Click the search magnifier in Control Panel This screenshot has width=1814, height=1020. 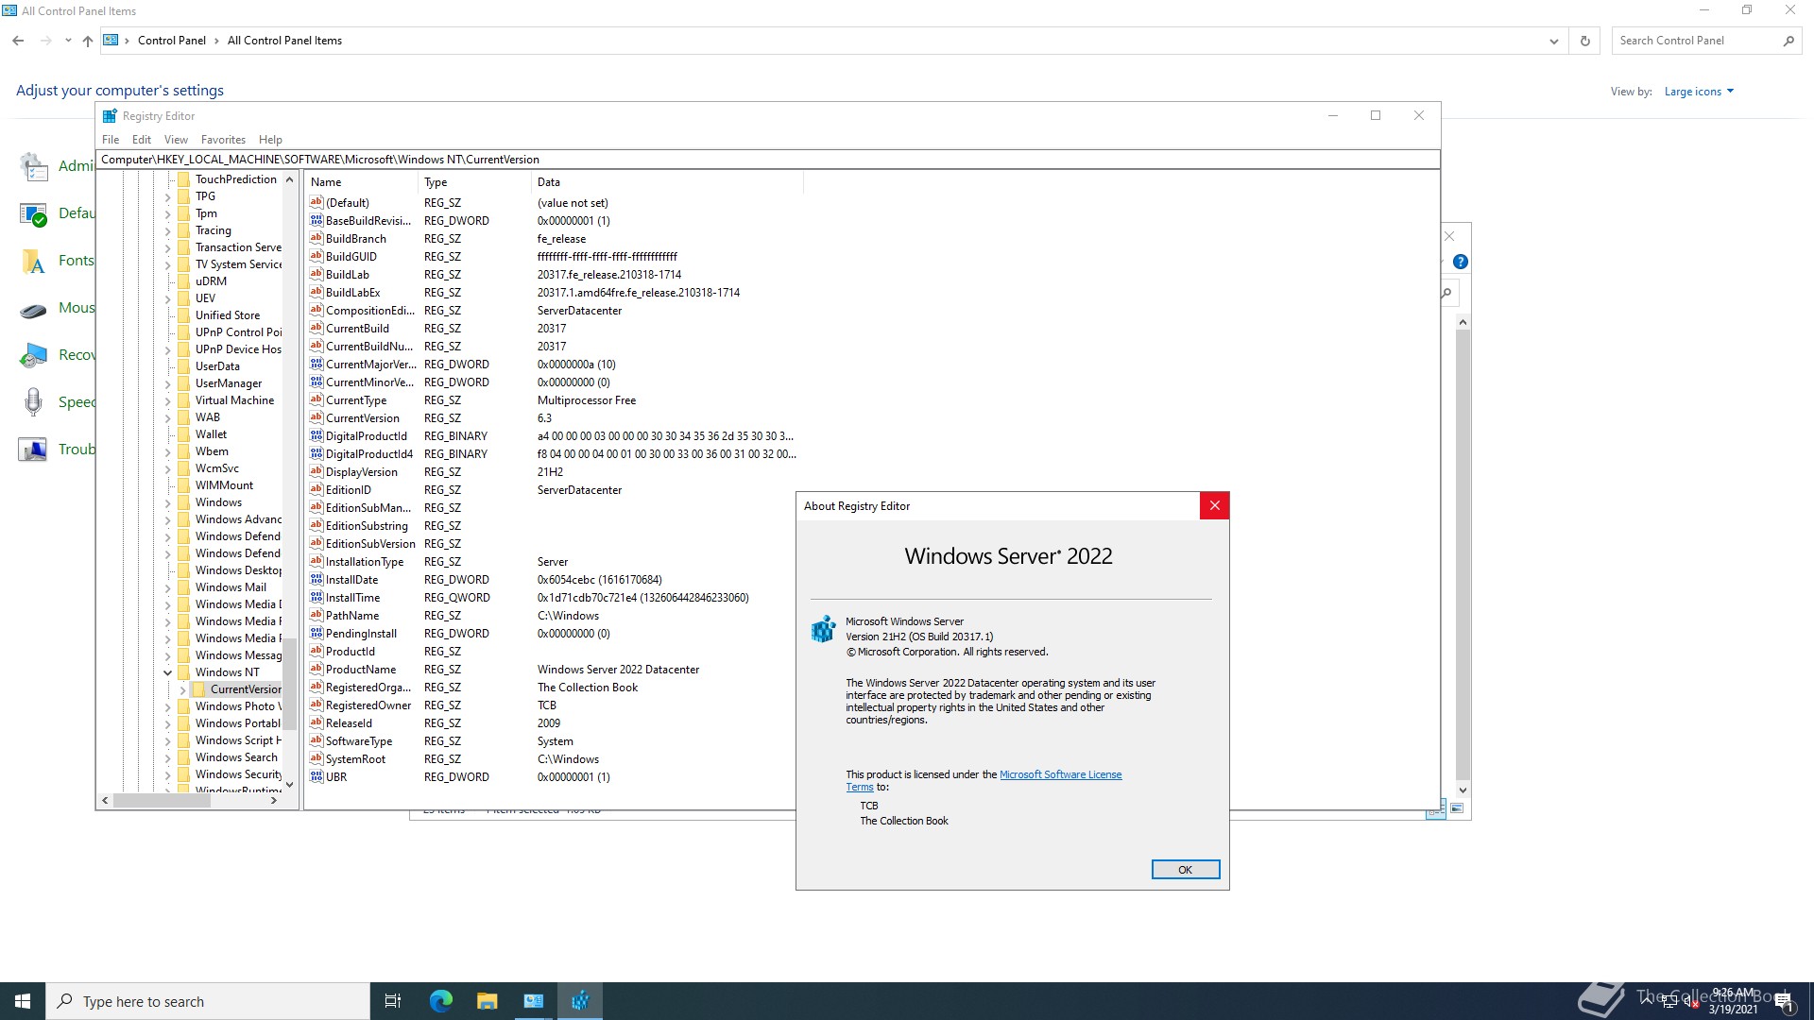pyautogui.click(x=1788, y=41)
